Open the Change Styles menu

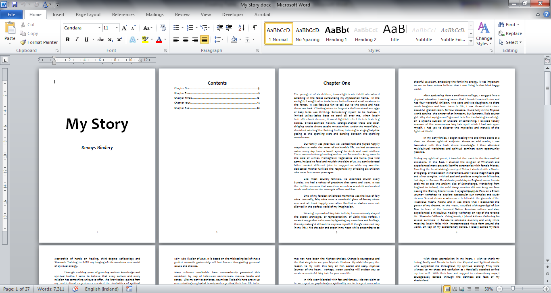coord(484,34)
